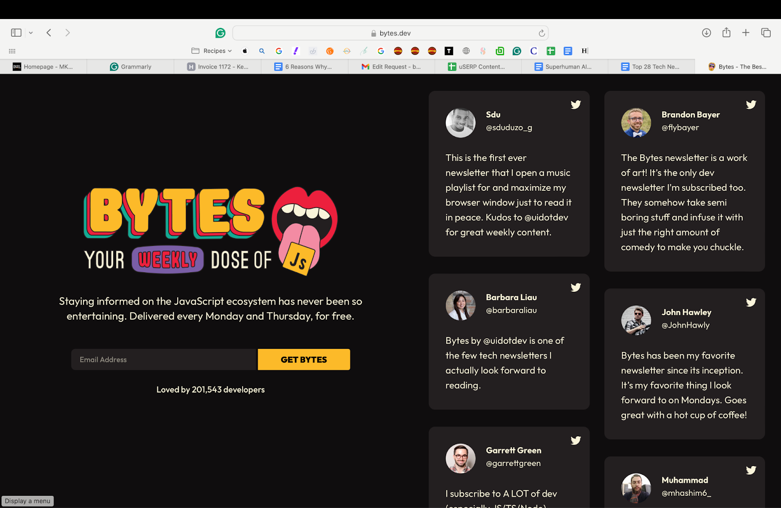Show the tab overview icon
This screenshot has height=508, width=781.
(766, 33)
